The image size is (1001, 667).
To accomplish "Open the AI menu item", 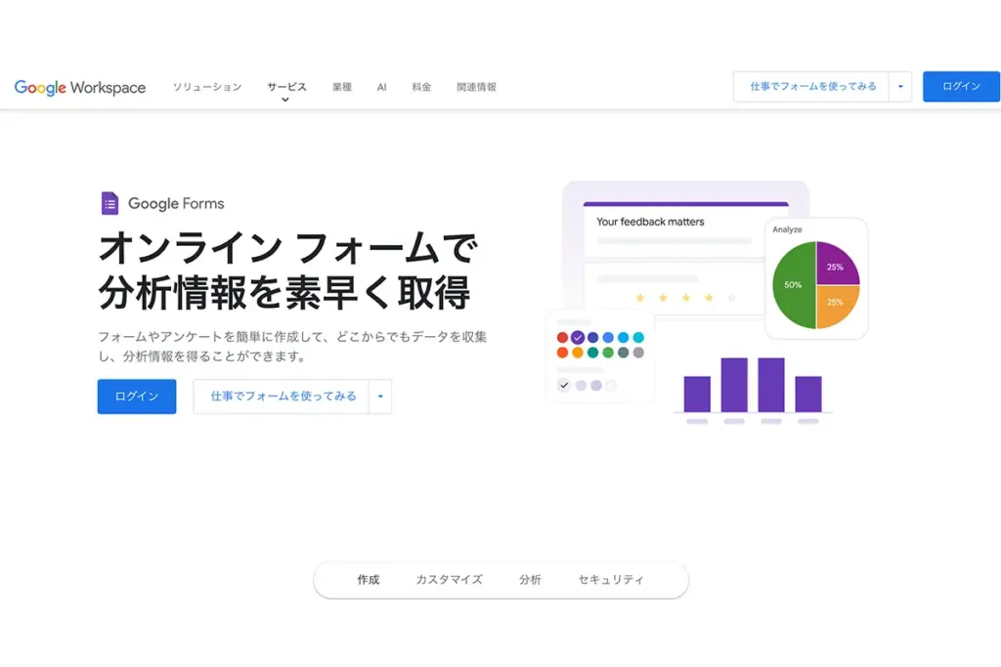I will click(382, 87).
